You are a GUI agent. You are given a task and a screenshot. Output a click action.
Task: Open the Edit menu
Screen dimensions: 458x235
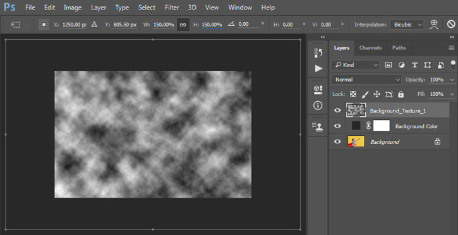(x=50, y=8)
